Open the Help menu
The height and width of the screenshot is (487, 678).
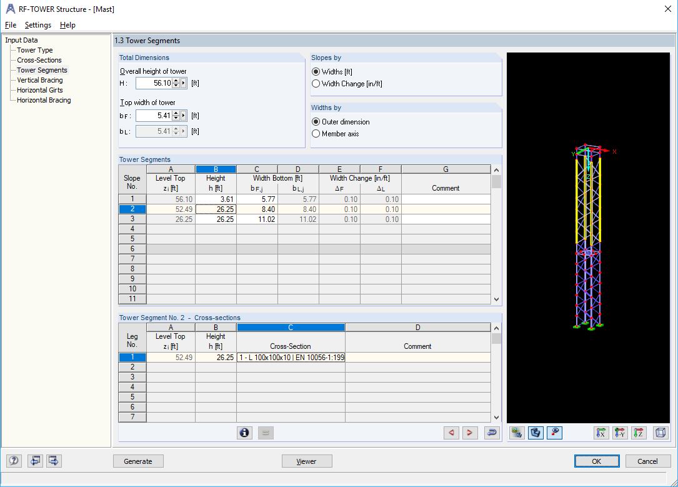coord(67,25)
